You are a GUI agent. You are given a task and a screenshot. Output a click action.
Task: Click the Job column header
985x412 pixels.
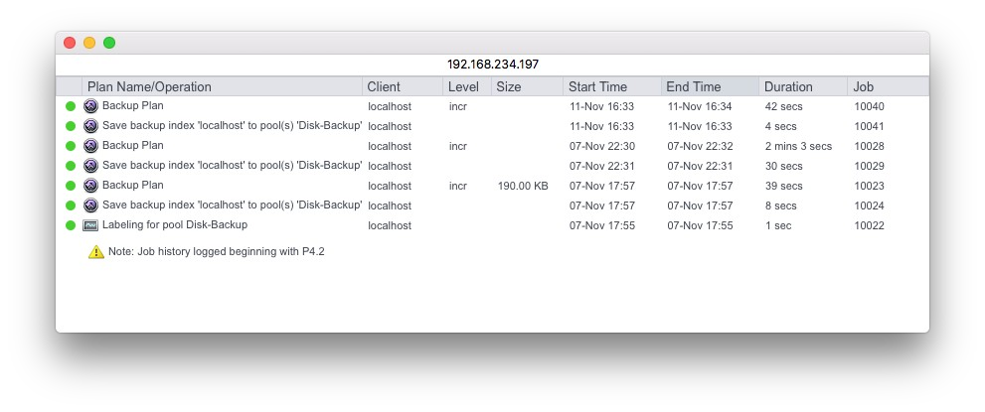pos(863,87)
